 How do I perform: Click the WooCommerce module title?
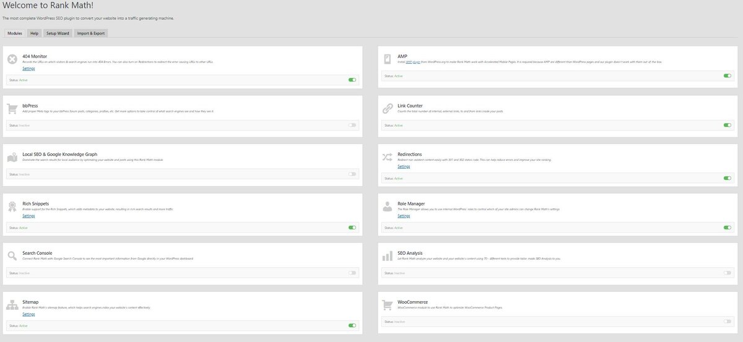[x=412, y=302]
